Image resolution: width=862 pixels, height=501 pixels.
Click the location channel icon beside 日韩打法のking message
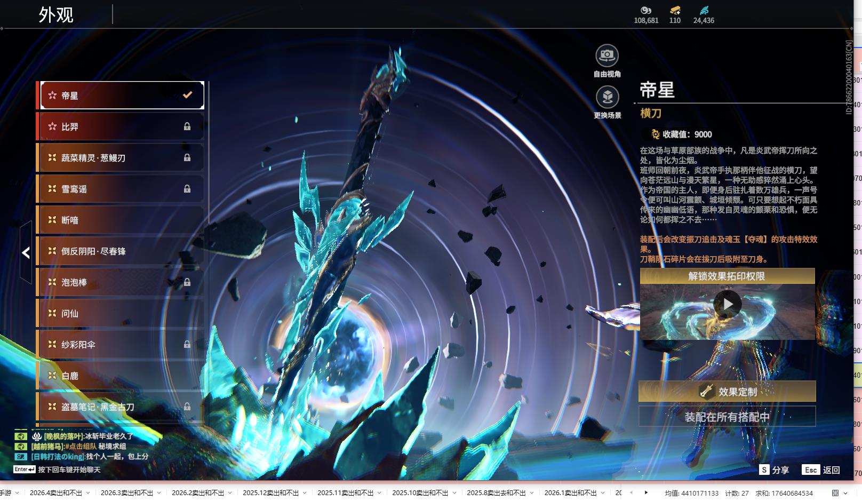click(20, 456)
